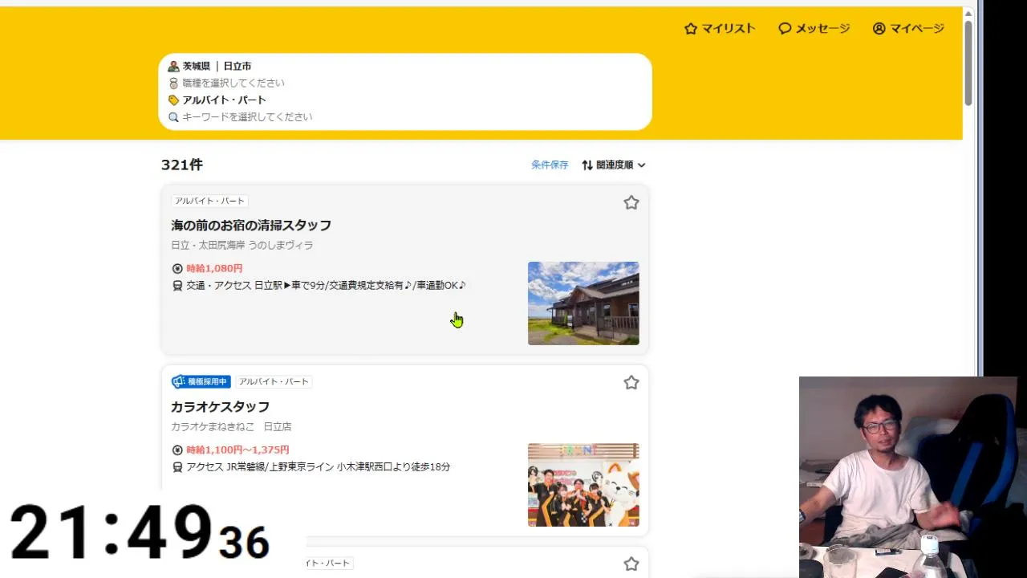This screenshot has height=578, width=1027.
Task: Click the seaside lodge photo thumbnail
Action: 583,303
